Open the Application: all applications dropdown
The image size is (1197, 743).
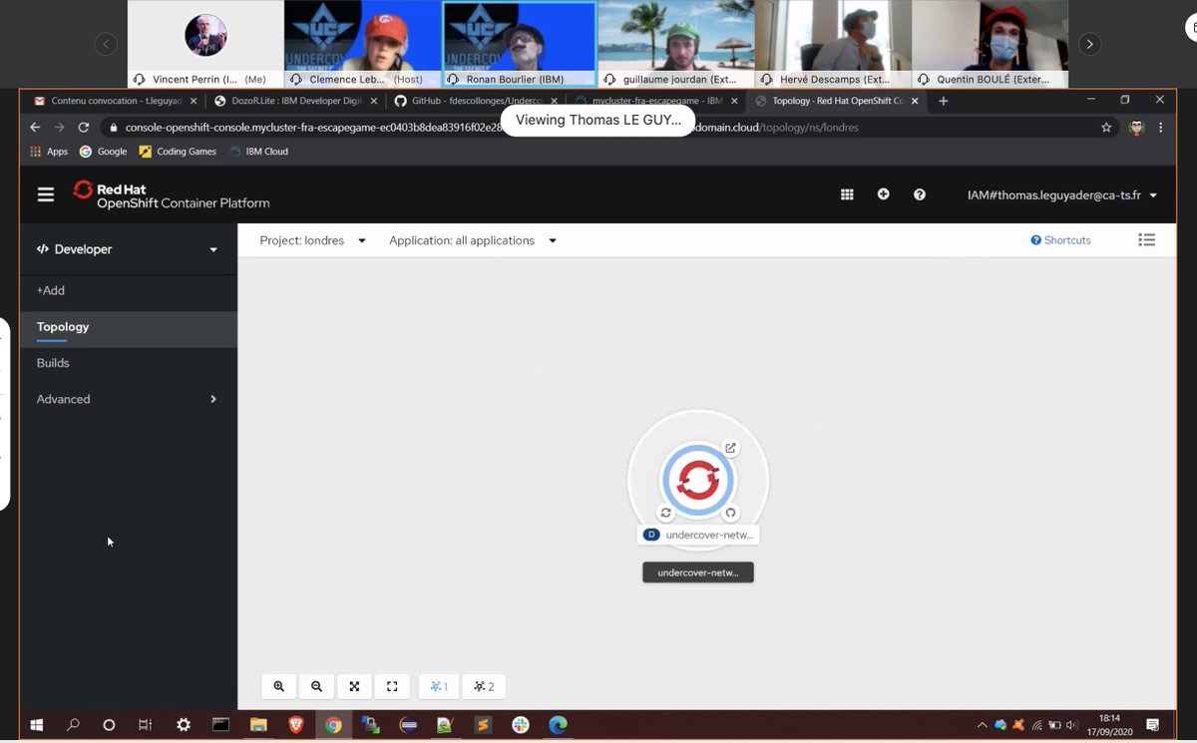(473, 240)
